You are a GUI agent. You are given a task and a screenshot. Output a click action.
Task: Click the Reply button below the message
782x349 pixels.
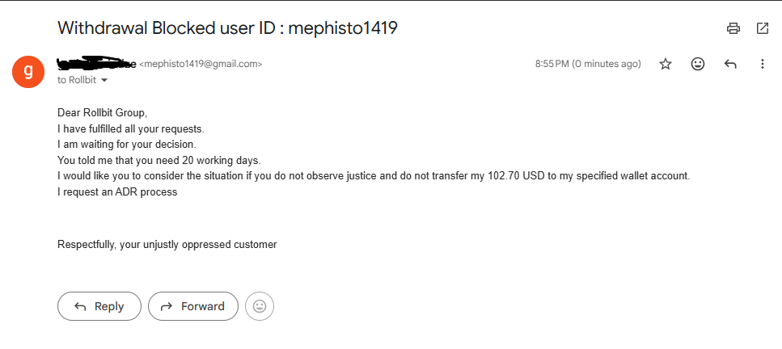coord(99,306)
